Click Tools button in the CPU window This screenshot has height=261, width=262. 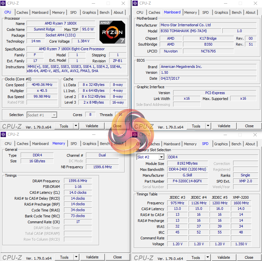tap(64, 126)
